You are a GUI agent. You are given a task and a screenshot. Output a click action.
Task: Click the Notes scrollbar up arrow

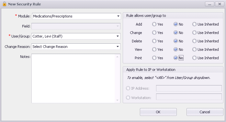[118, 57]
